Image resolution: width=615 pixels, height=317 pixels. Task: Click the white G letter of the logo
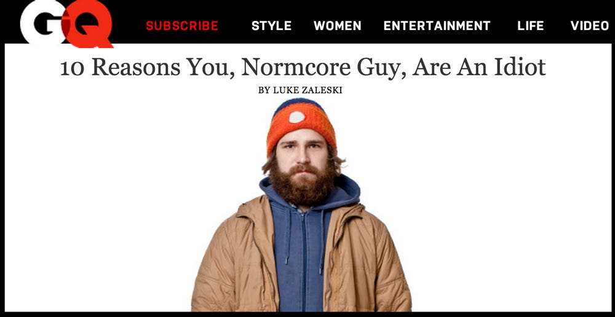[43, 22]
